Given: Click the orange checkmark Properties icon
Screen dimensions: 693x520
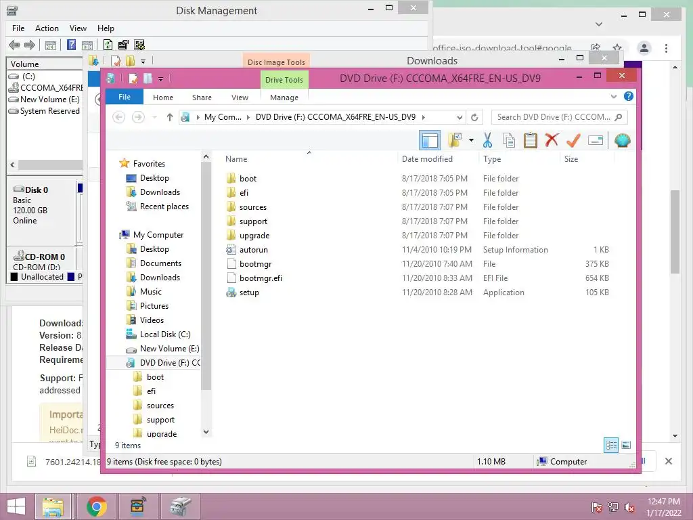Looking at the screenshot, I should tap(573, 140).
